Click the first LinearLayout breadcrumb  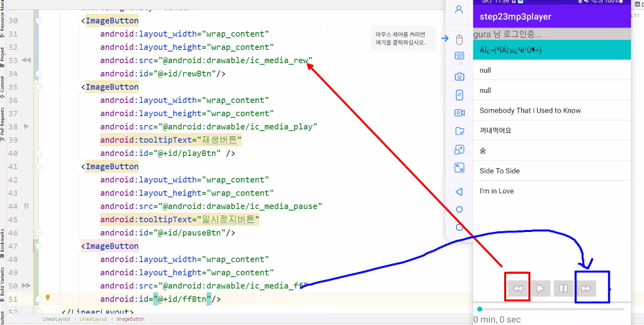click(x=56, y=319)
